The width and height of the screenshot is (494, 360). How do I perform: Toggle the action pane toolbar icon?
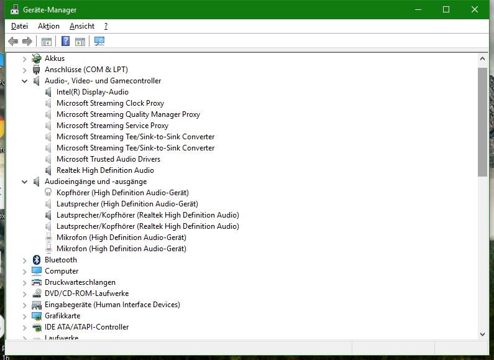80,41
